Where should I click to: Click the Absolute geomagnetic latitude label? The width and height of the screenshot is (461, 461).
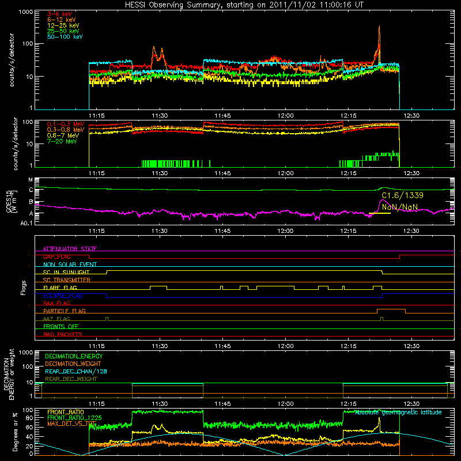pos(398,413)
